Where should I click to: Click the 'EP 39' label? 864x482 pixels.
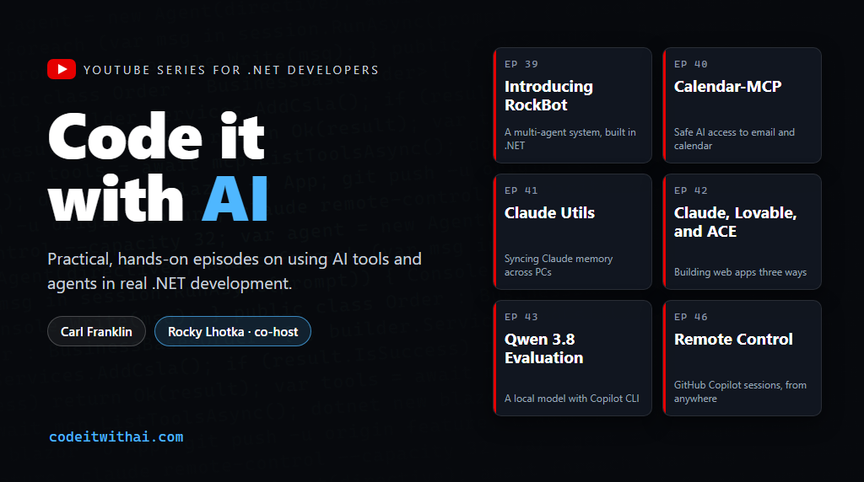[521, 64]
